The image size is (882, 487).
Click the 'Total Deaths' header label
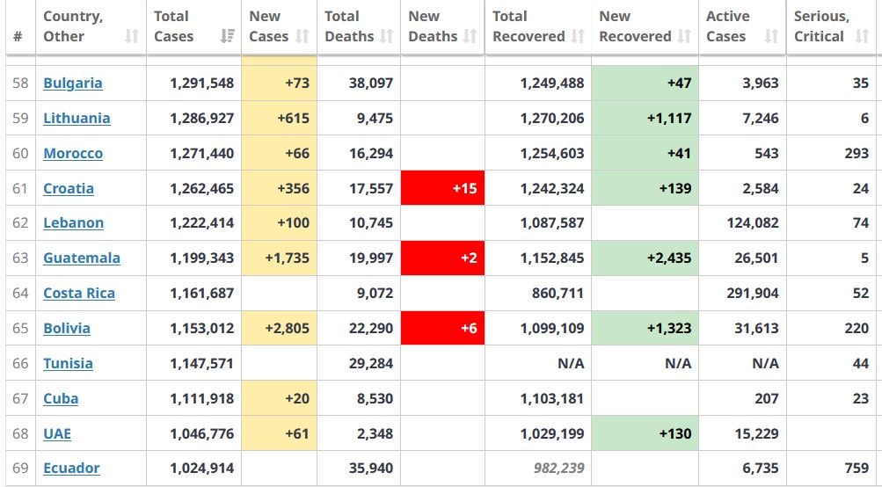(349, 26)
